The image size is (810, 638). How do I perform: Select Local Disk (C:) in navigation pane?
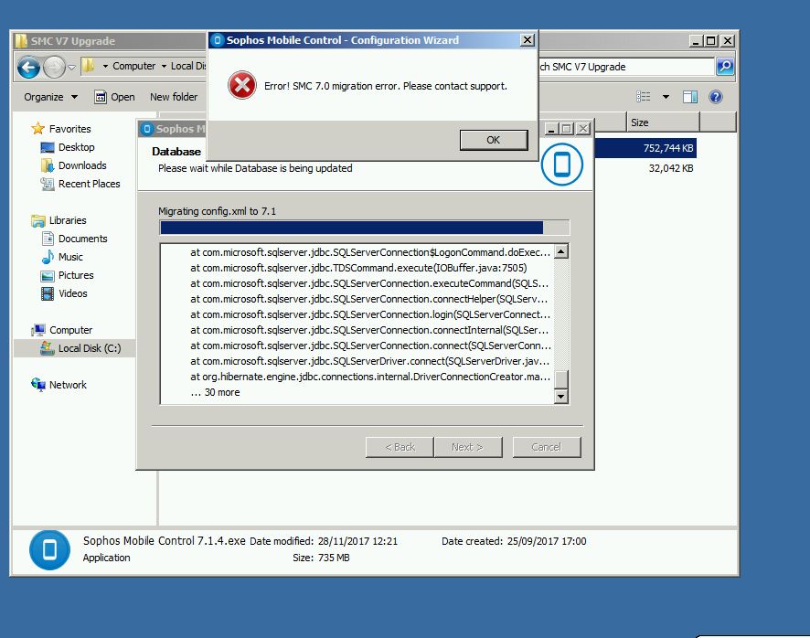click(x=90, y=348)
